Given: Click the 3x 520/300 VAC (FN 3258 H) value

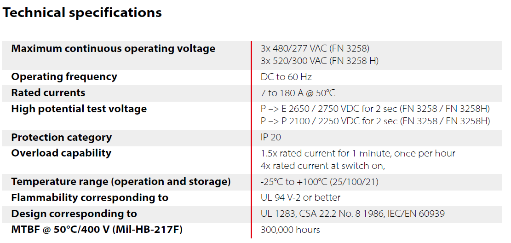Looking at the screenshot, I should click(x=319, y=61).
